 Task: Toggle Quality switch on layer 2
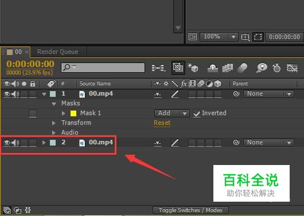(175, 143)
